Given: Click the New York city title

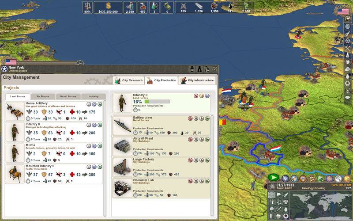Looking at the screenshot, I should coord(16,67).
